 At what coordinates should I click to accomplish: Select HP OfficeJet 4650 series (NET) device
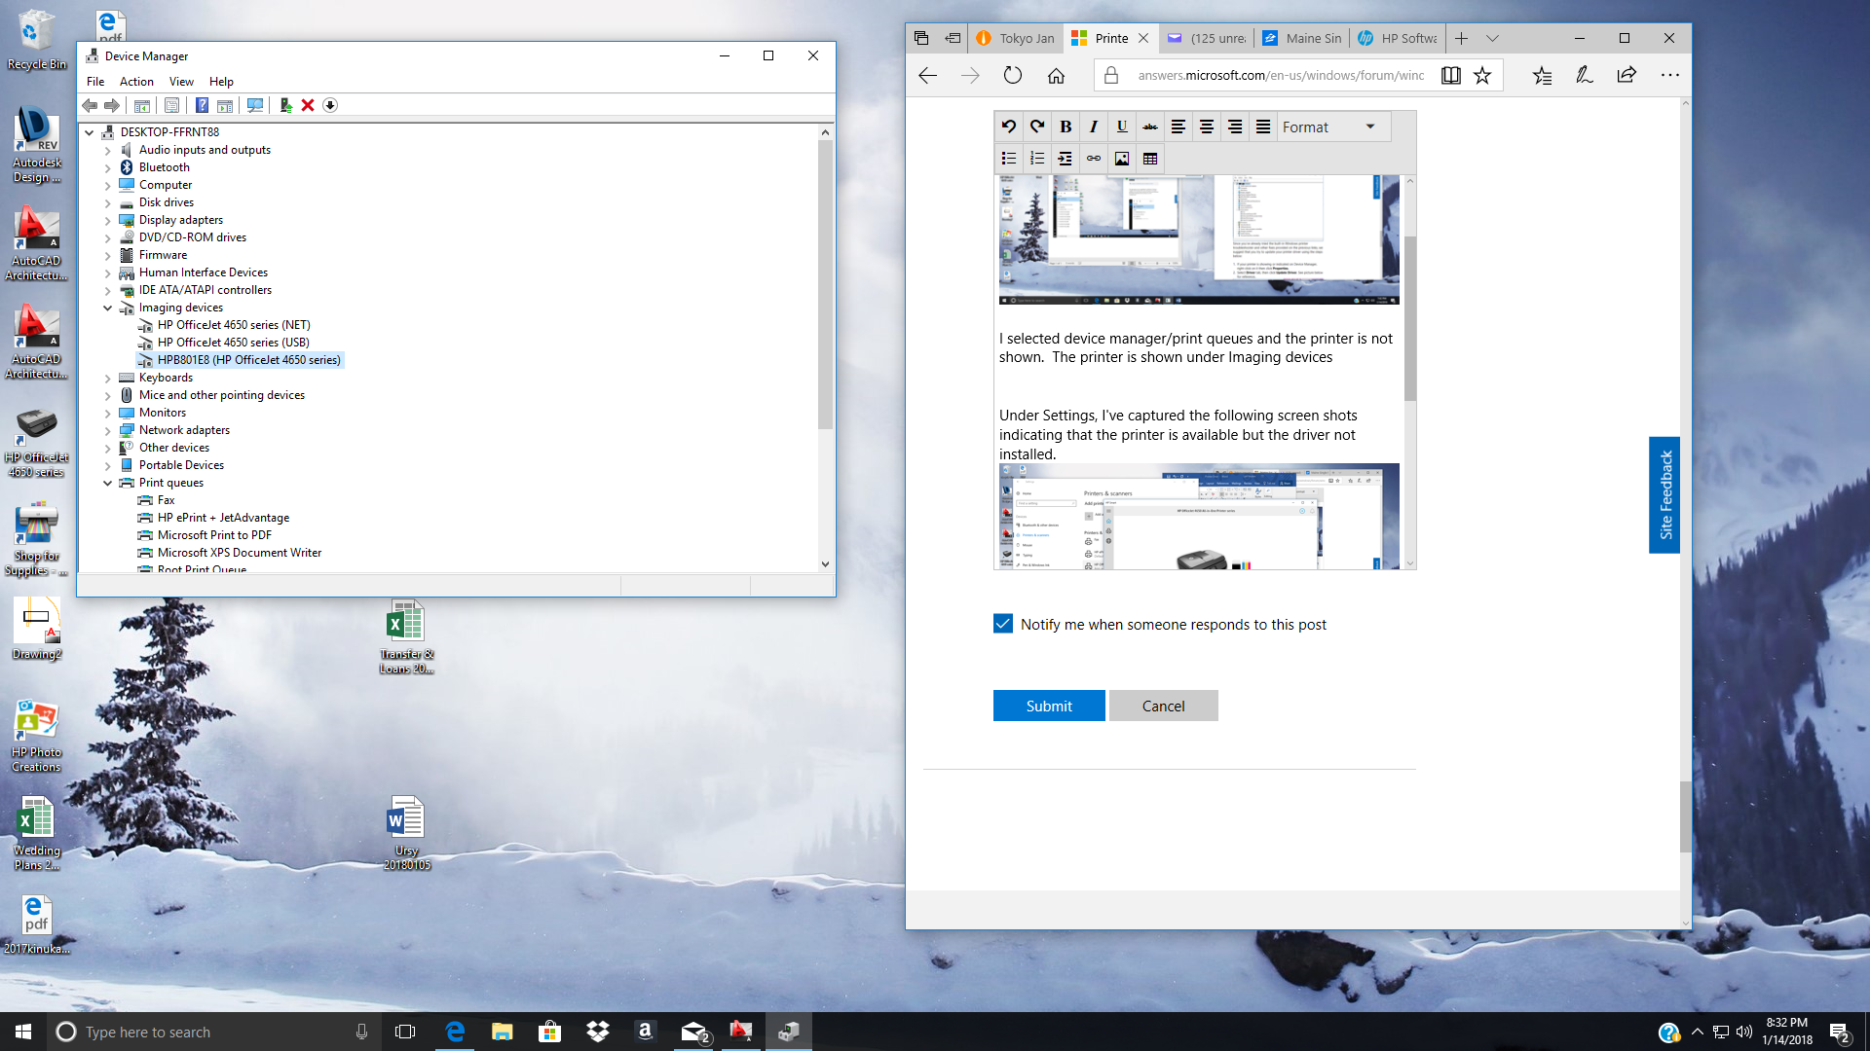point(234,325)
